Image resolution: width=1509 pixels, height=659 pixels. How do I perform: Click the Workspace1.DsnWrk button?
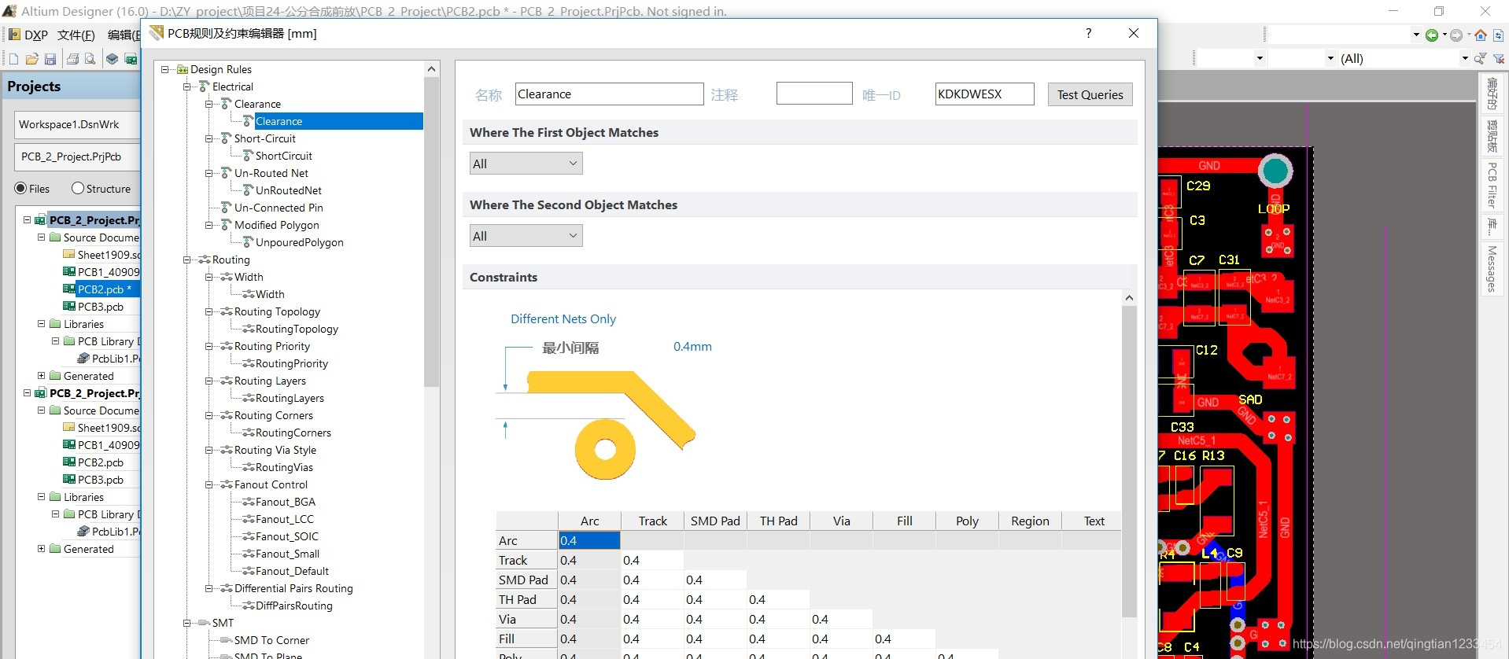point(77,124)
